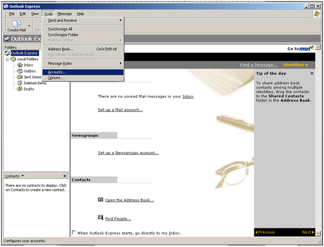This screenshot has height=247, width=324.
Task: Select the Inbox folder icon
Action: pyautogui.click(x=20, y=65)
